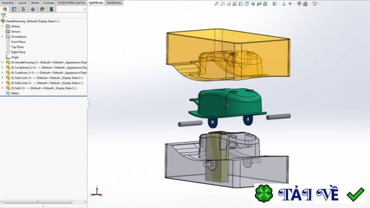This screenshot has width=370, height=208.
Task: Click the HandleHousing assembly root icon
Action: [x=3, y=21]
